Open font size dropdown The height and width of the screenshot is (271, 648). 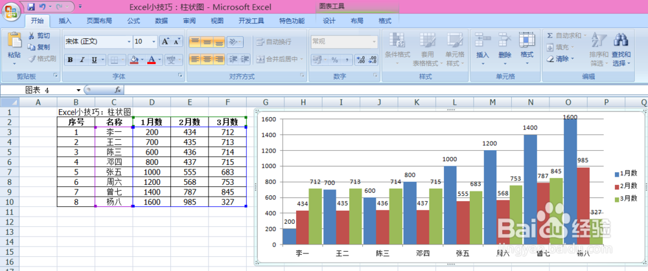[x=154, y=41]
